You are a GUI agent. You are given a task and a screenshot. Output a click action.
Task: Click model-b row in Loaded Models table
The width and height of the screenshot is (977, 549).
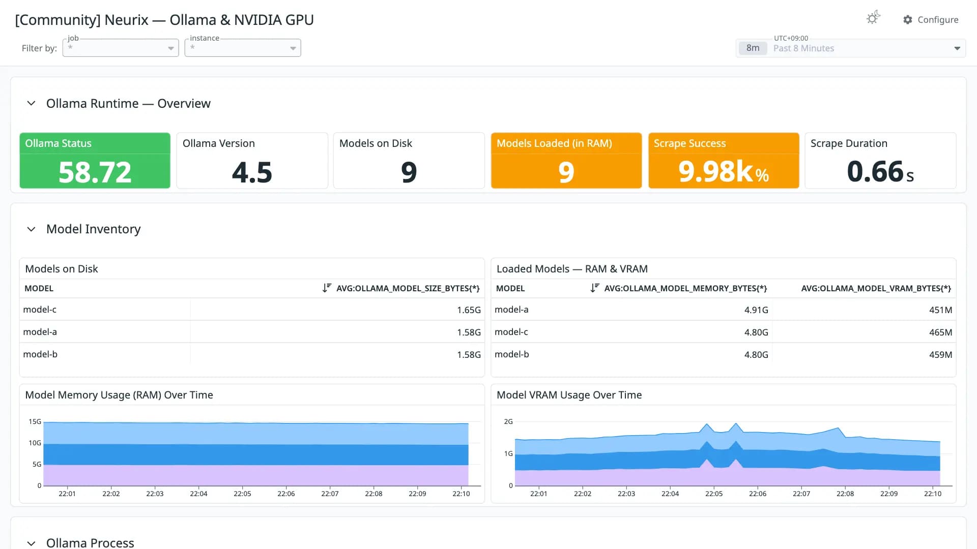pyautogui.click(x=724, y=354)
